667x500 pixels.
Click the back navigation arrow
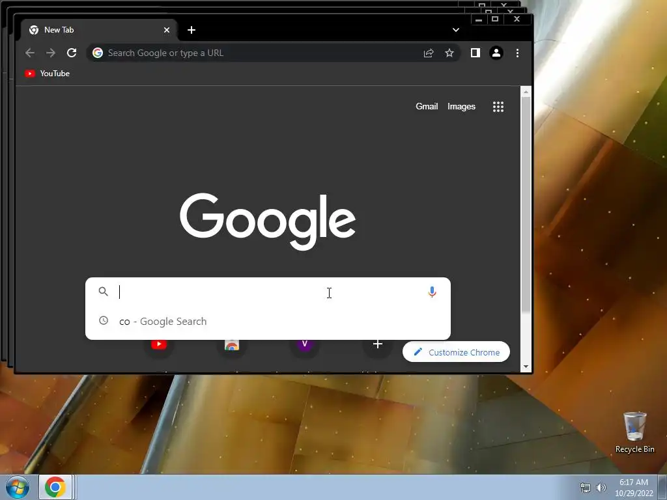[x=30, y=53]
